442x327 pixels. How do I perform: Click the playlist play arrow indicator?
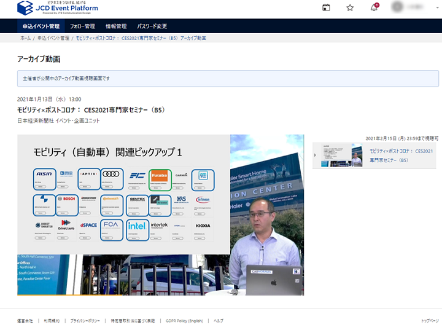tap(315, 155)
